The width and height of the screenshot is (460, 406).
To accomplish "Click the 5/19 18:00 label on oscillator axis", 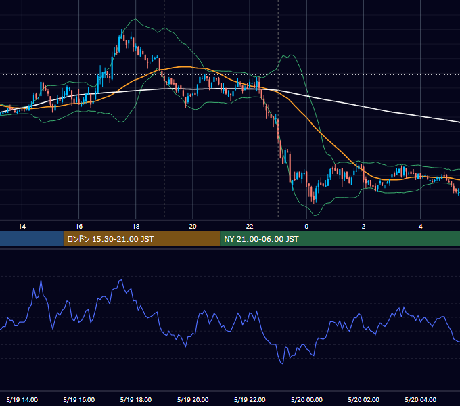I will tap(136, 399).
